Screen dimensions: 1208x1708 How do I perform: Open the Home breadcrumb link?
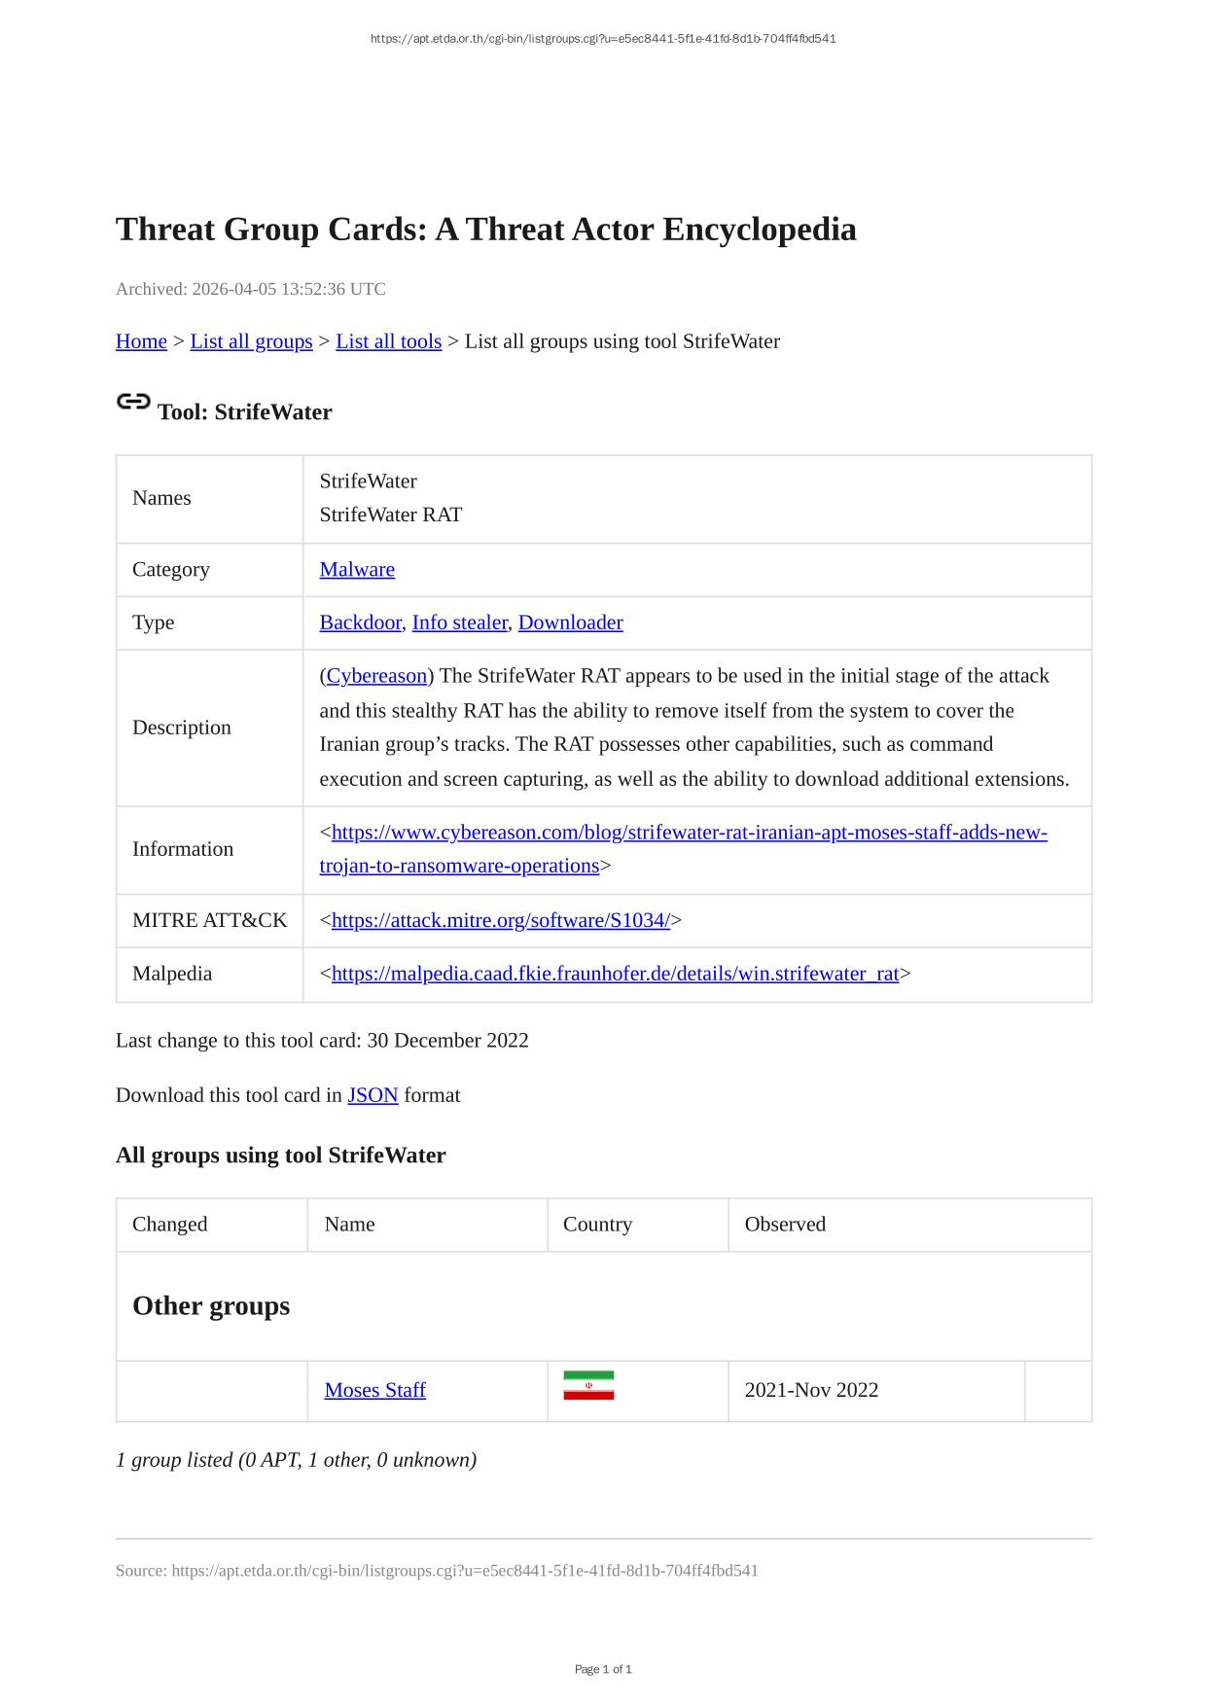tap(141, 341)
